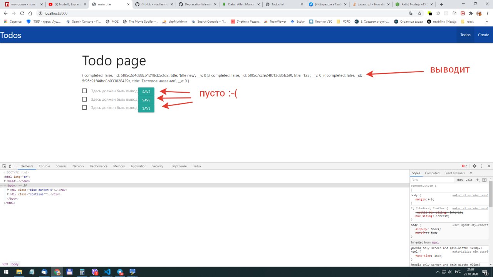Viewport: 493px width, 277px height.
Task: Open Telegram from the taskbar
Action: pos(120,272)
